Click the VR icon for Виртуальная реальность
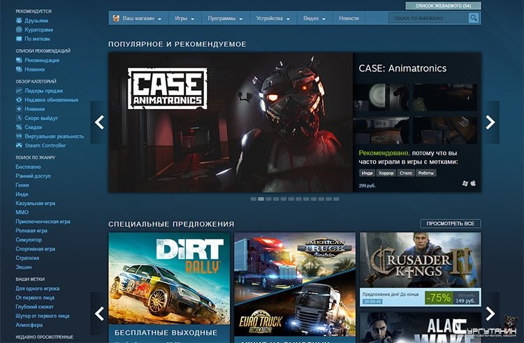 19,136
